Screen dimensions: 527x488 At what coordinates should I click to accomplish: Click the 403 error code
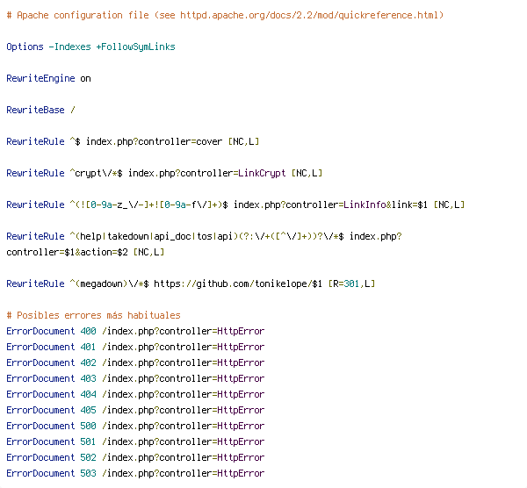[88, 378]
